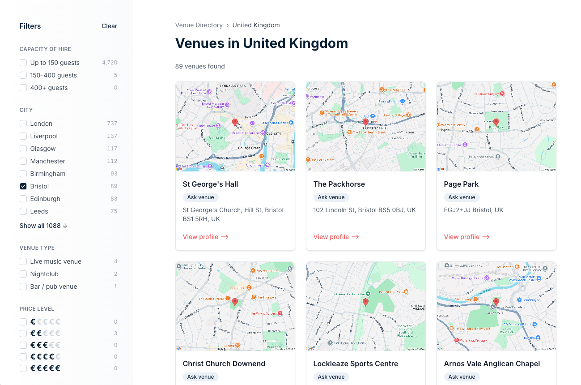This screenshot has width=581, height=385.
Task: Check the Up to 150 guests filter
Action: 23,63
